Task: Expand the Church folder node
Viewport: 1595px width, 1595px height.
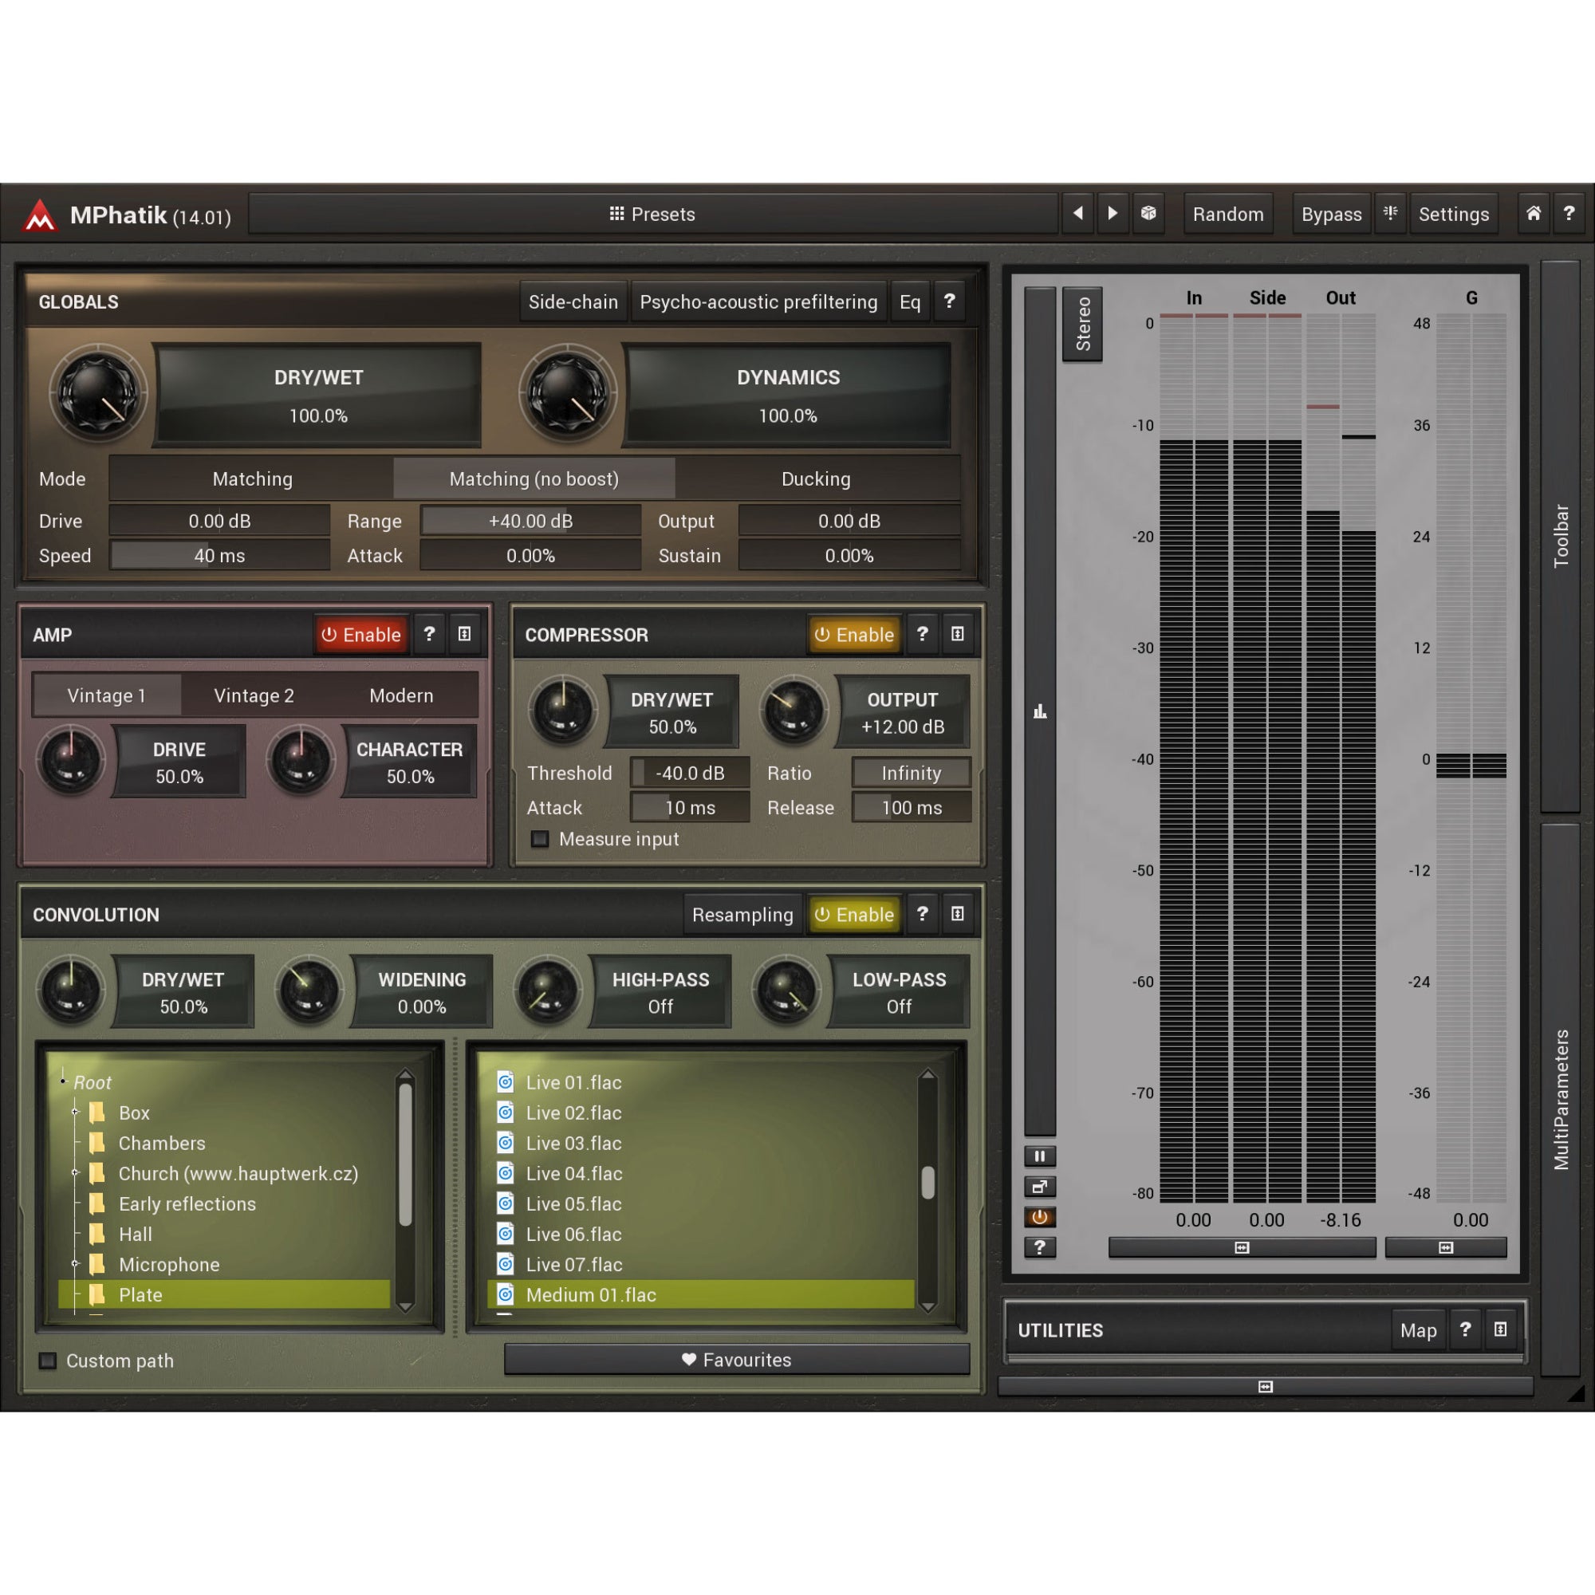Action: click(x=75, y=1173)
